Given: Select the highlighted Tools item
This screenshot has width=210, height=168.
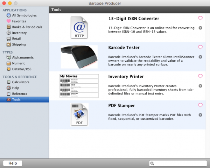Looking at the screenshot, I should (x=24, y=99).
